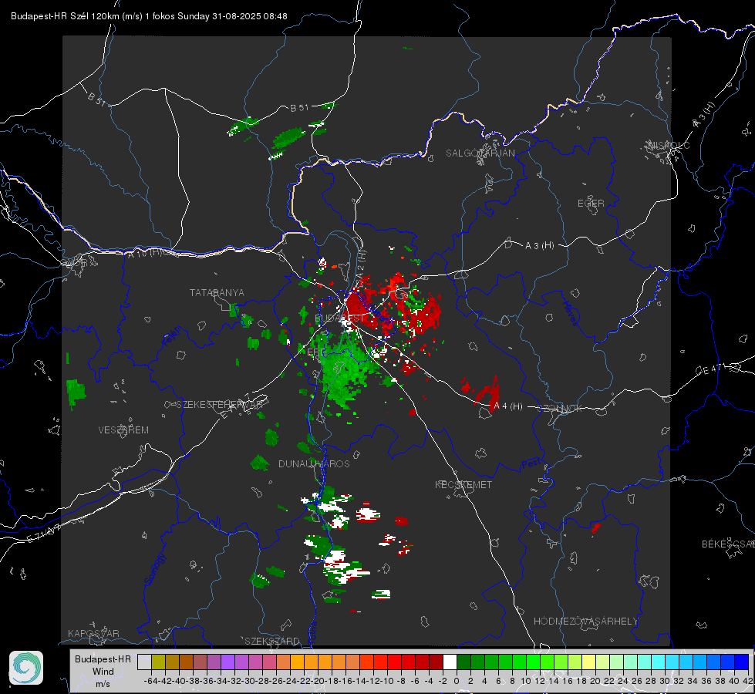Click the MISKOLC city label
Screen dimensions: 755x694
669,145
